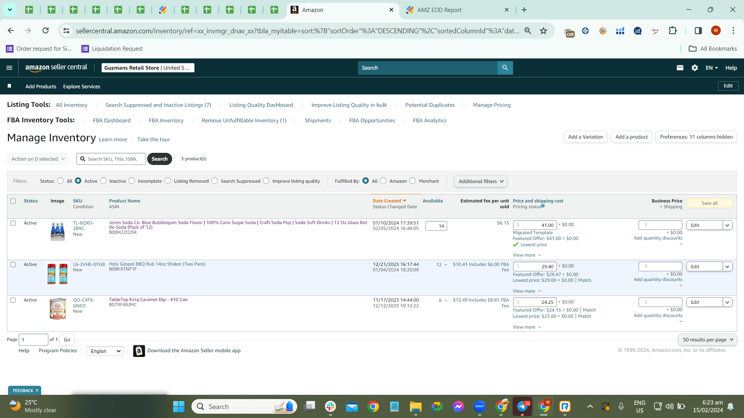Open Jones Soda Co. Blue Bubblegum product link
The width and height of the screenshot is (744, 418).
coord(238,225)
